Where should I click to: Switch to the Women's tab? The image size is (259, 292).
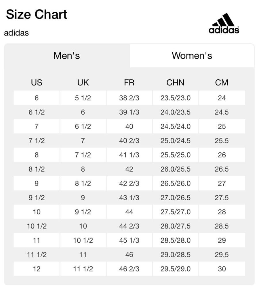[x=192, y=55]
